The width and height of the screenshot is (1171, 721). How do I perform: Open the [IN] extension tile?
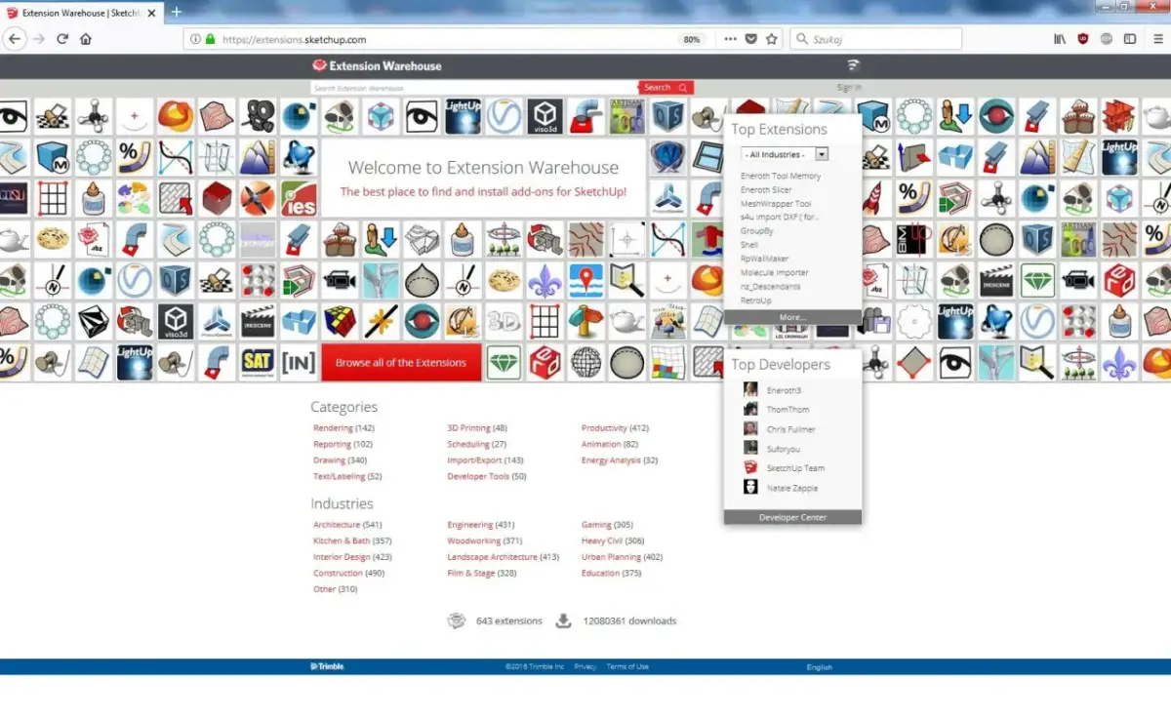pos(299,362)
